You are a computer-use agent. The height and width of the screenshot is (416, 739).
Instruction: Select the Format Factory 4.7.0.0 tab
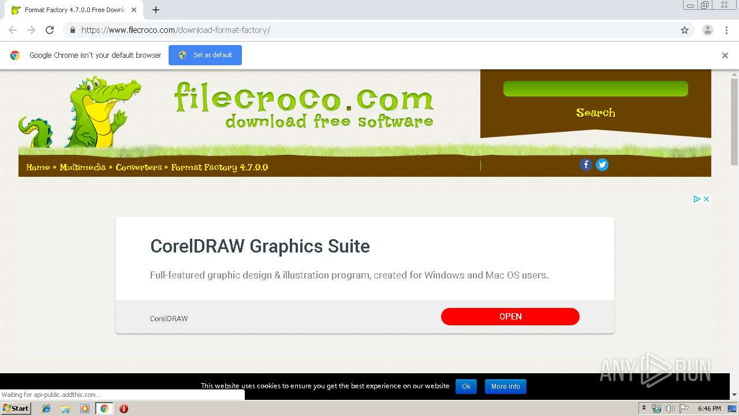click(x=75, y=10)
